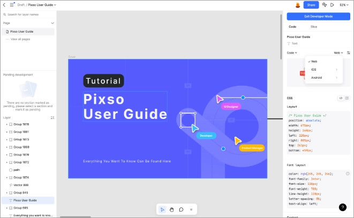This screenshot has width=354, height=218.
Task: Expand Group 1873 layer
Action: pos(6,140)
